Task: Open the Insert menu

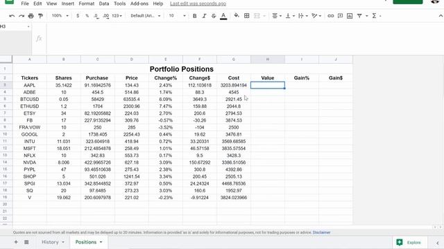Action: point(68,3)
